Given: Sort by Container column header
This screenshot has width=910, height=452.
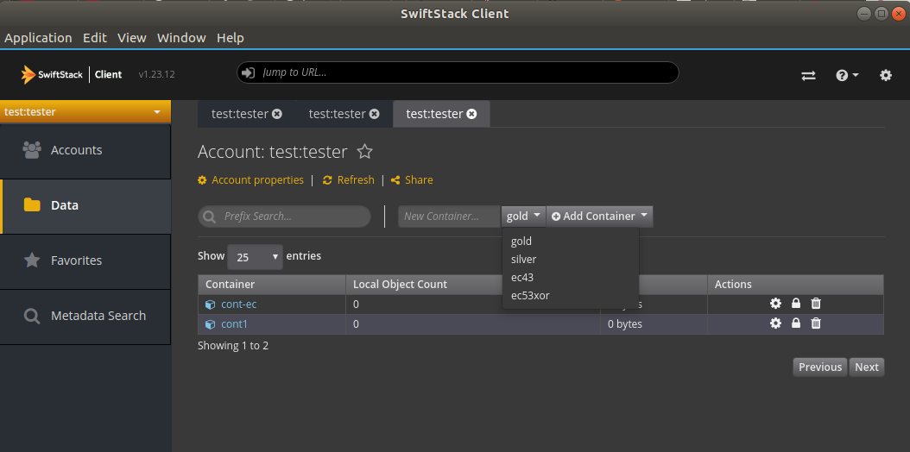Looking at the screenshot, I should (272, 285).
